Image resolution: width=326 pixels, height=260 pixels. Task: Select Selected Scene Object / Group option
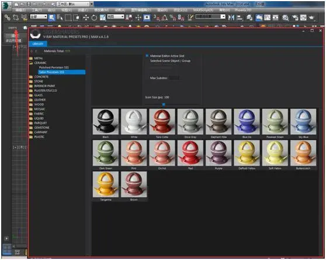[x=170, y=61]
